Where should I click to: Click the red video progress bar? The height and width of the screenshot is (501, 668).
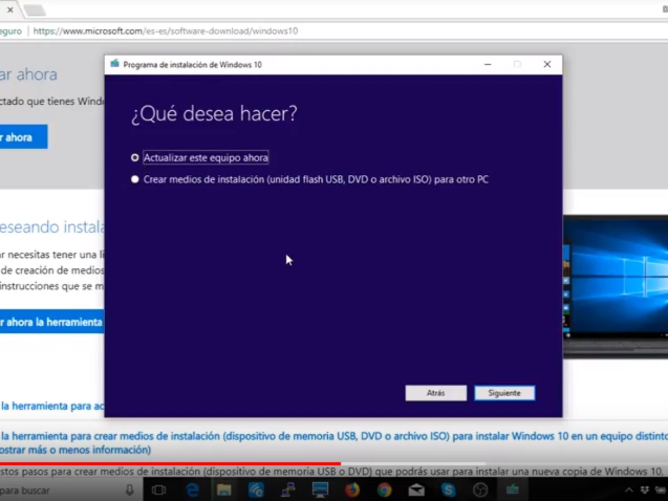pos(170,463)
